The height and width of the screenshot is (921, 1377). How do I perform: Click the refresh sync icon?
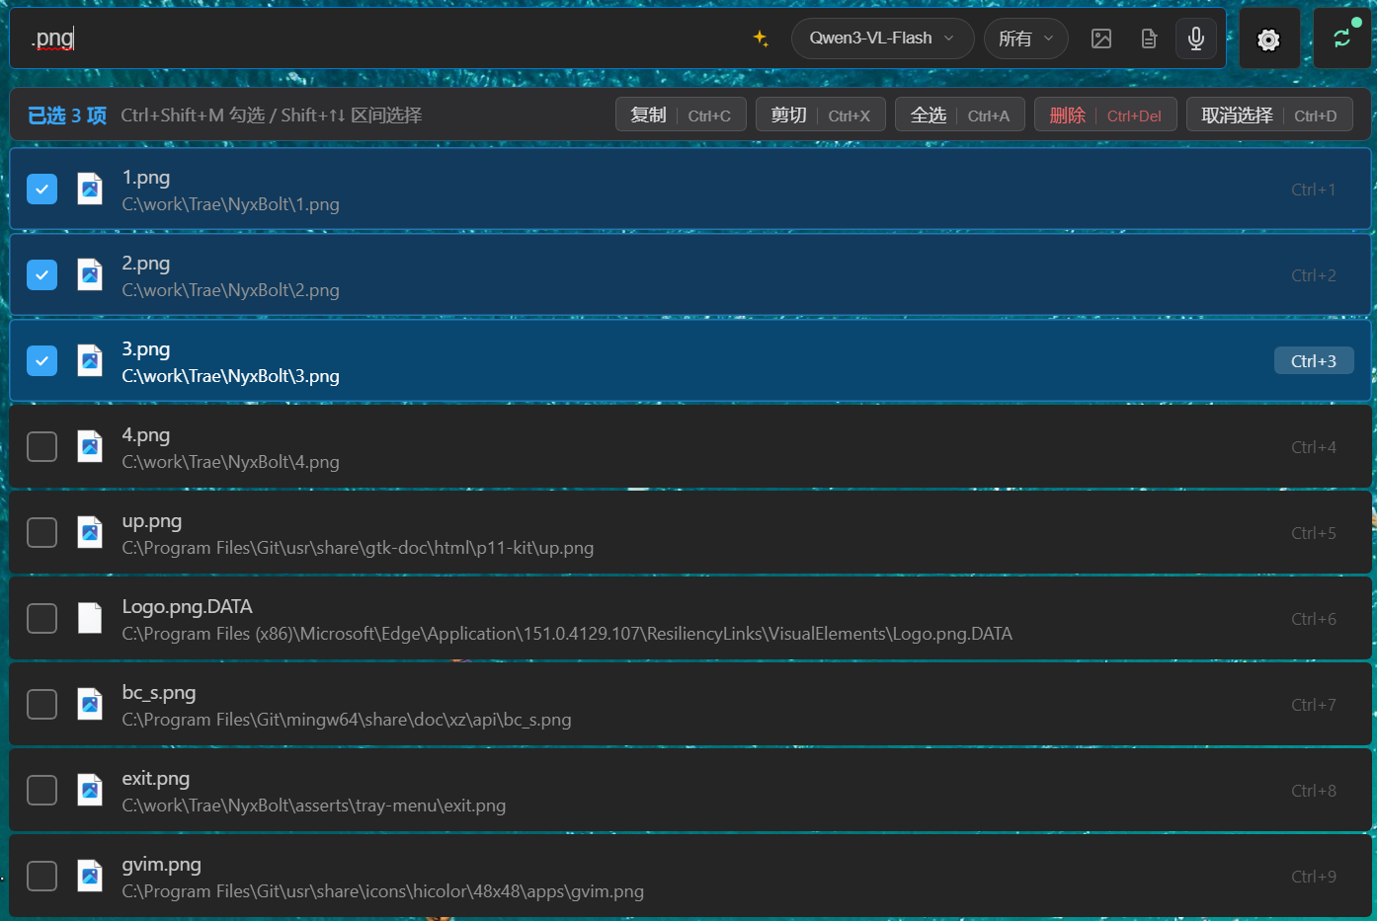click(1342, 38)
